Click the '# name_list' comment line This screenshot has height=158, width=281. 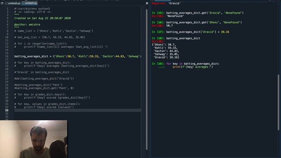[54, 31]
